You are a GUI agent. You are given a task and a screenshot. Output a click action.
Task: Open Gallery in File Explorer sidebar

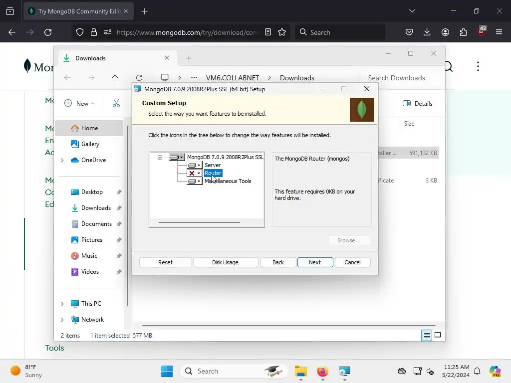pos(90,144)
